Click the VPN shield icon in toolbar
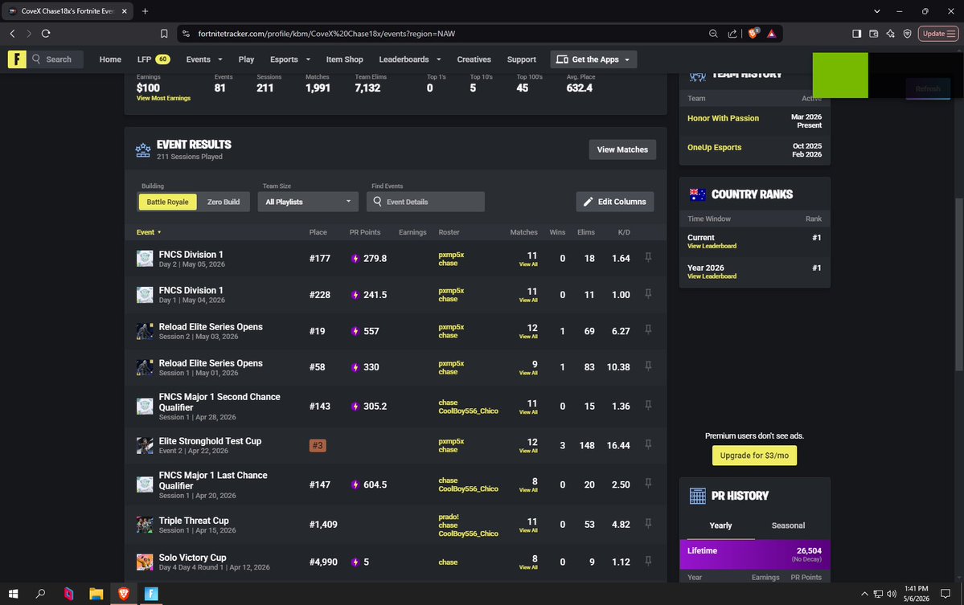Screen dimensions: 964x605 tap(908, 34)
